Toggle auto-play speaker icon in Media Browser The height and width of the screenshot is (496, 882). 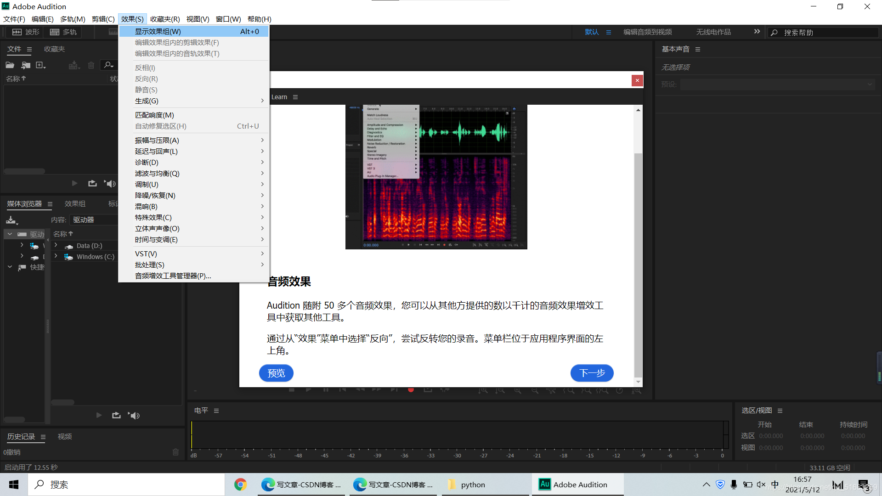pos(134,415)
